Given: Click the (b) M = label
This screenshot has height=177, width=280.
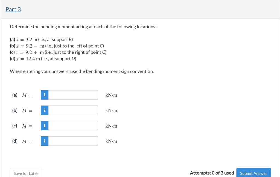Looking at the screenshot, I should pyautogui.click(x=22, y=110).
